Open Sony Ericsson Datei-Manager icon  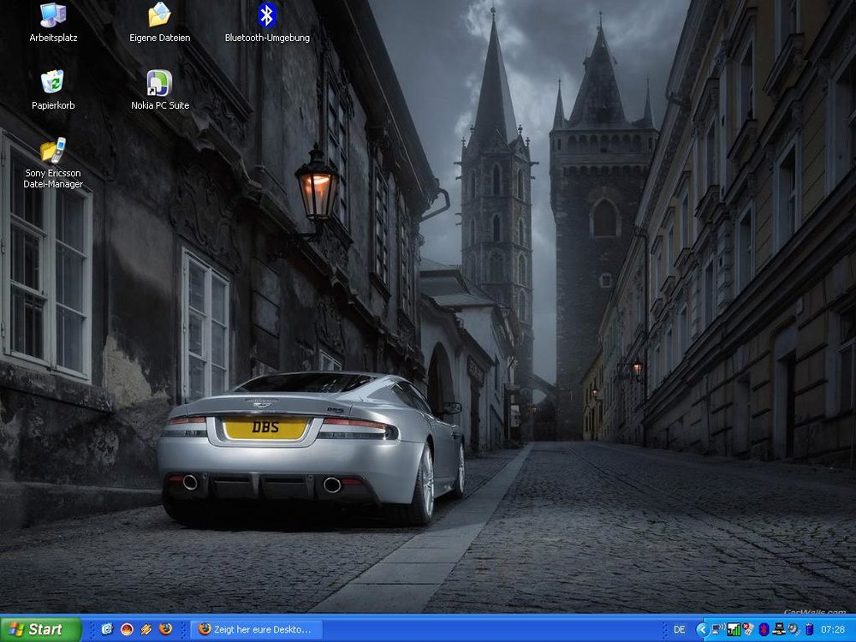tap(53, 151)
